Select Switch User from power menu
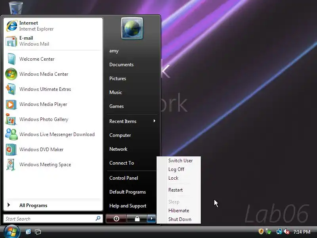 [x=180, y=161]
